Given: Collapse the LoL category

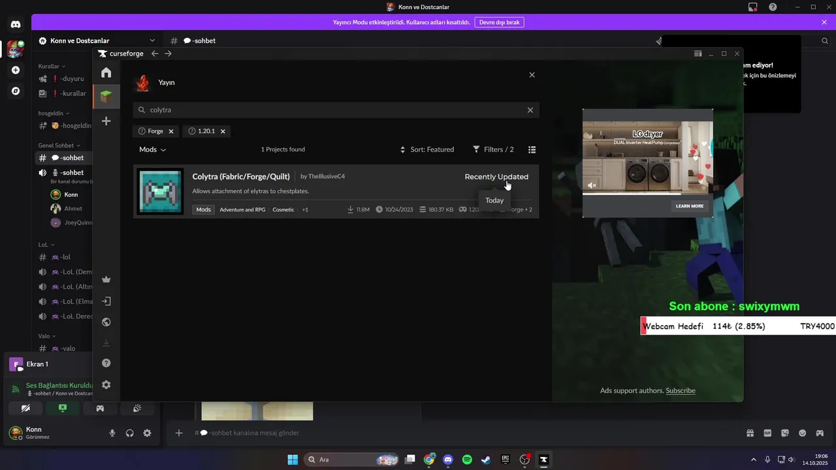Looking at the screenshot, I should tap(46, 244).
